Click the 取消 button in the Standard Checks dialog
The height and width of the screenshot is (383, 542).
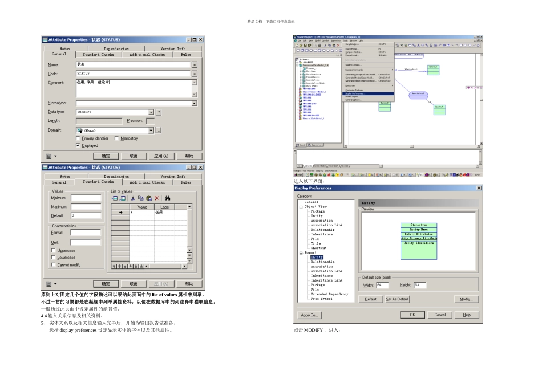point(134,283)
